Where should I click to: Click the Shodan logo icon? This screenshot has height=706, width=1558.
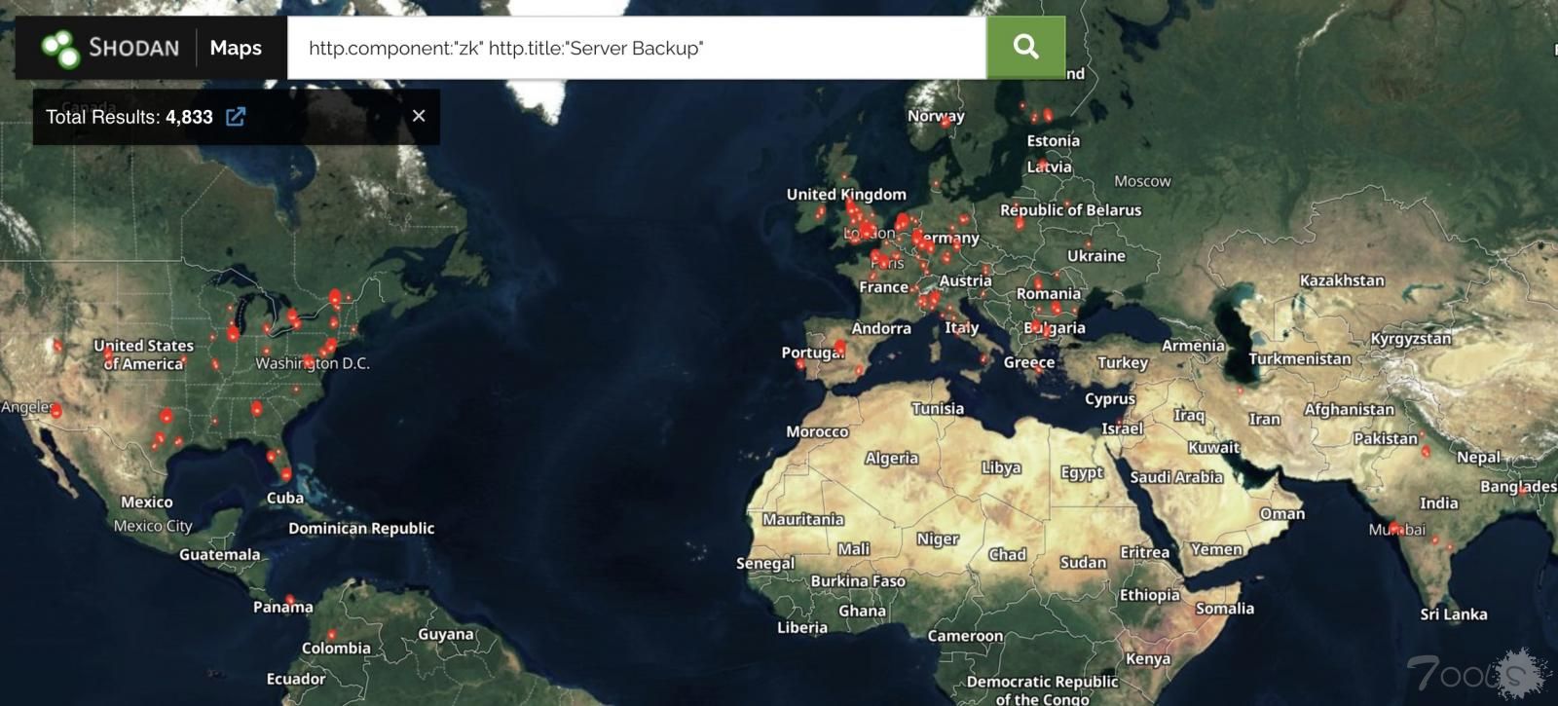pos(60,48)
